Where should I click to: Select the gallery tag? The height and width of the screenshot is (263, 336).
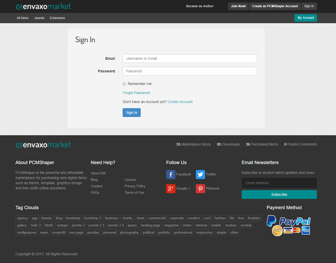coord(22,225)
